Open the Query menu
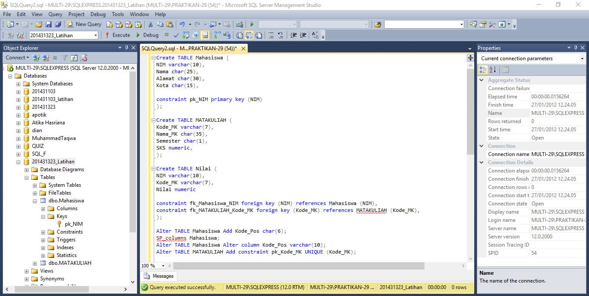This screenshot has width=589, height=296. 55,14
